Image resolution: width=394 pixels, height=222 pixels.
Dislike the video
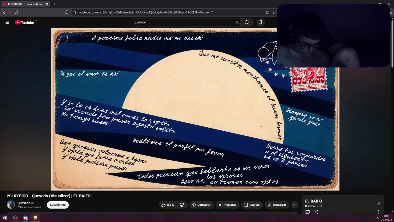[x=182, y=205]
